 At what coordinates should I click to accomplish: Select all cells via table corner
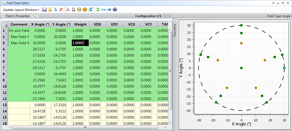click(5, 24)
